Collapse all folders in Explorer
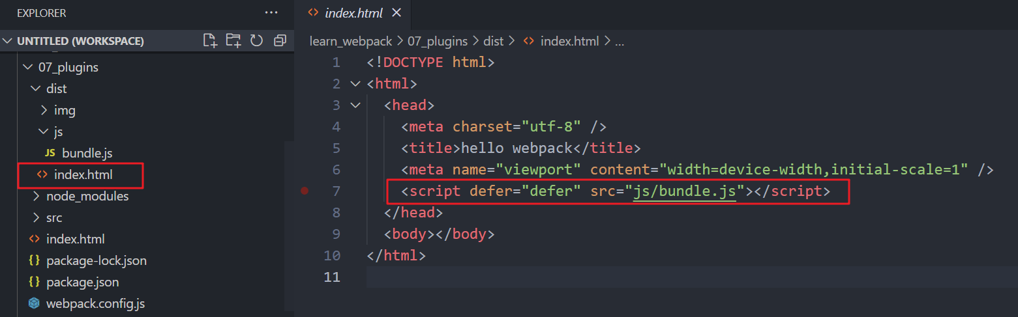Image resolution: width=1018 pixels, height=317 pixels. tap(280, 40)
